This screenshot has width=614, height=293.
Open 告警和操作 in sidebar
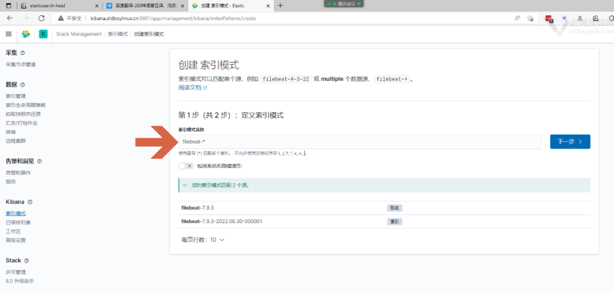18,173
